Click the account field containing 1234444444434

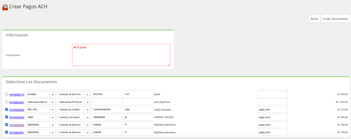[x=107, y=110]
